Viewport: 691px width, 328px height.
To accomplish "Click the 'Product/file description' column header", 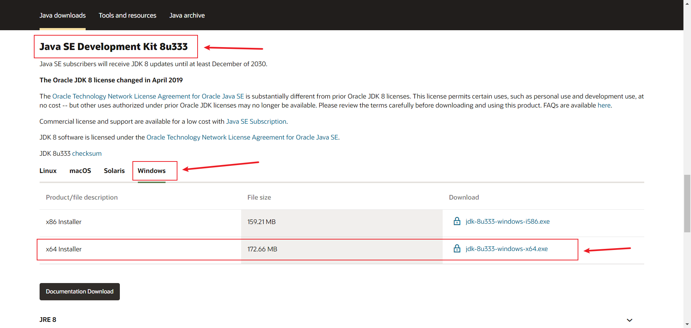I will [x=82, y=197].
